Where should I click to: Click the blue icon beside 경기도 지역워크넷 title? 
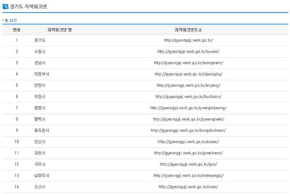point(6,6)
